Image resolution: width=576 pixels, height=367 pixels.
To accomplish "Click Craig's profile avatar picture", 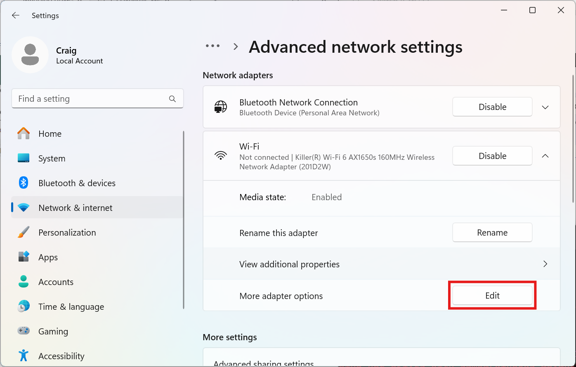I will click(x=30, y=55).
